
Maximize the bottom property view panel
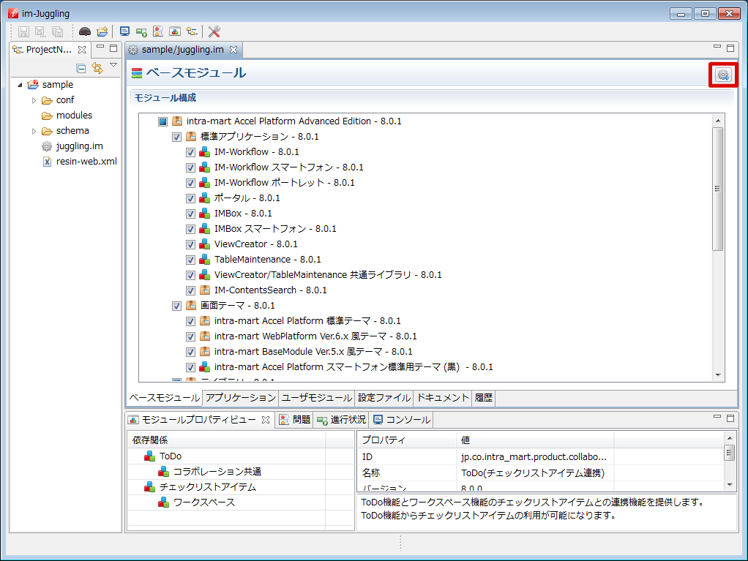[730, 418]
